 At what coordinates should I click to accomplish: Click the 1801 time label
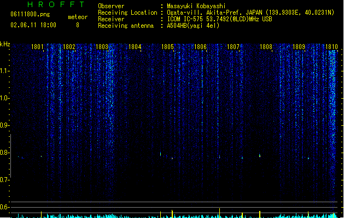(37, 47)
